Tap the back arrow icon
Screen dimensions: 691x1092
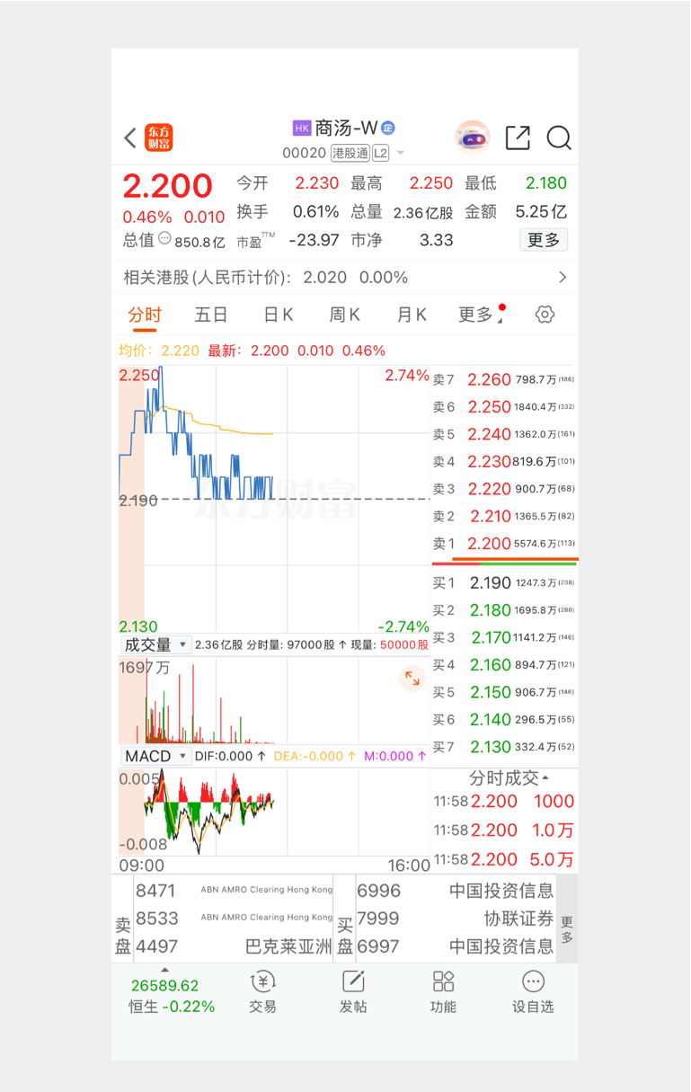click(131, 138)
